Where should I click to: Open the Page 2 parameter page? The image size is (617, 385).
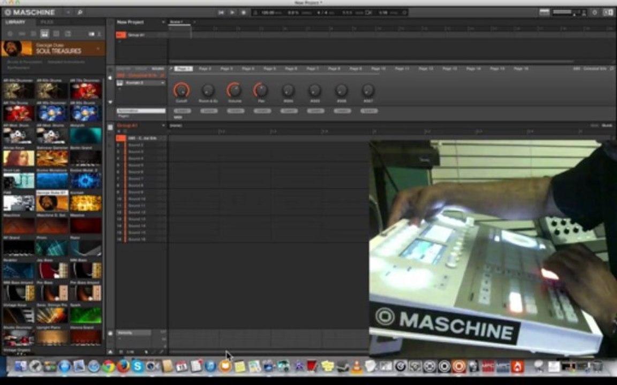coord(205,69)
